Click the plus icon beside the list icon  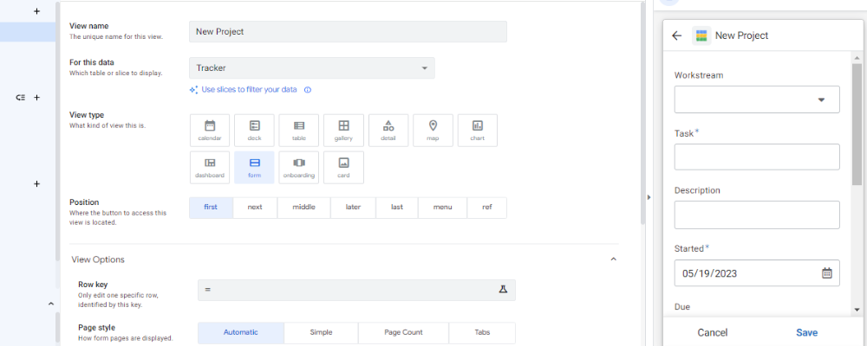pyautogui.click(x=37, y=97)
